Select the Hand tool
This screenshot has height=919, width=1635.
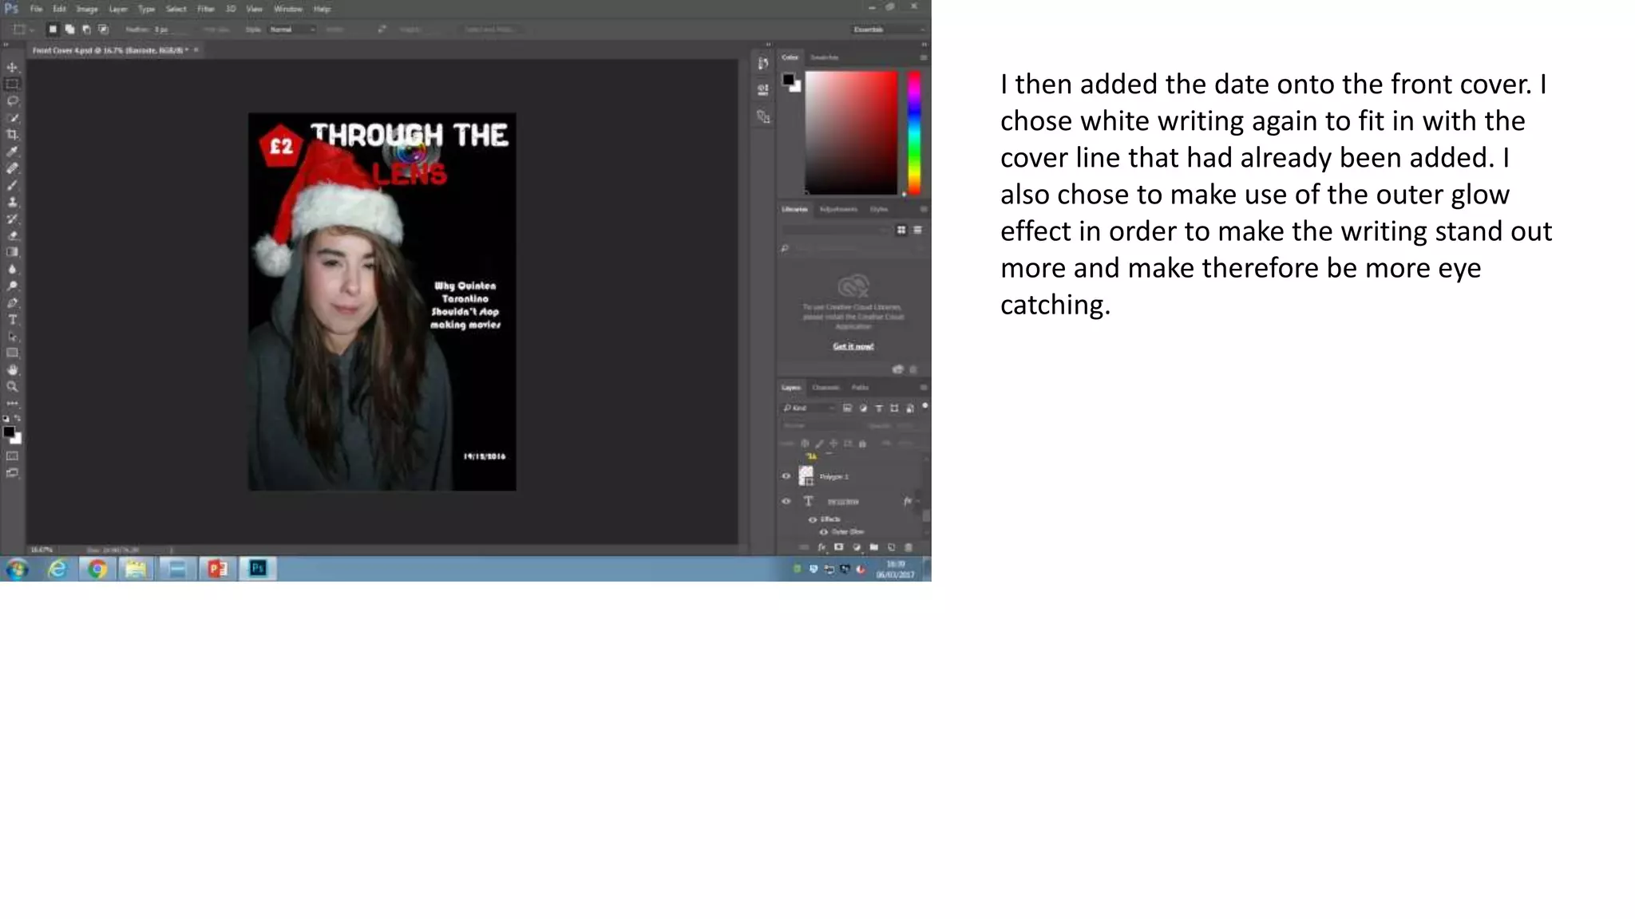(12, 369)
